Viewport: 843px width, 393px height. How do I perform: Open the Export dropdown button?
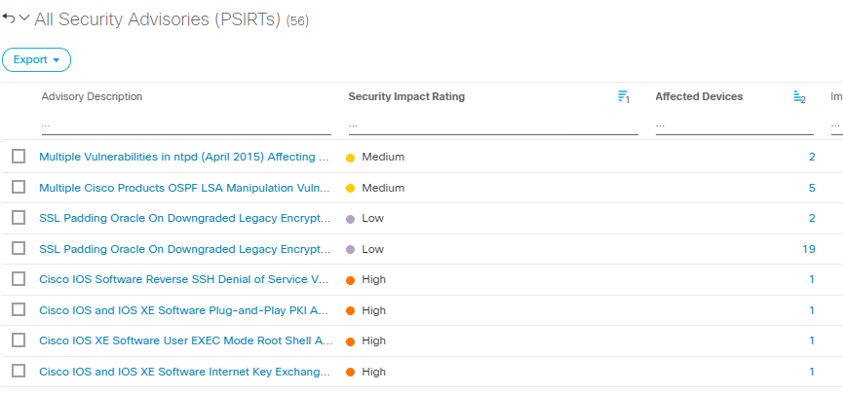pos(37,59)
